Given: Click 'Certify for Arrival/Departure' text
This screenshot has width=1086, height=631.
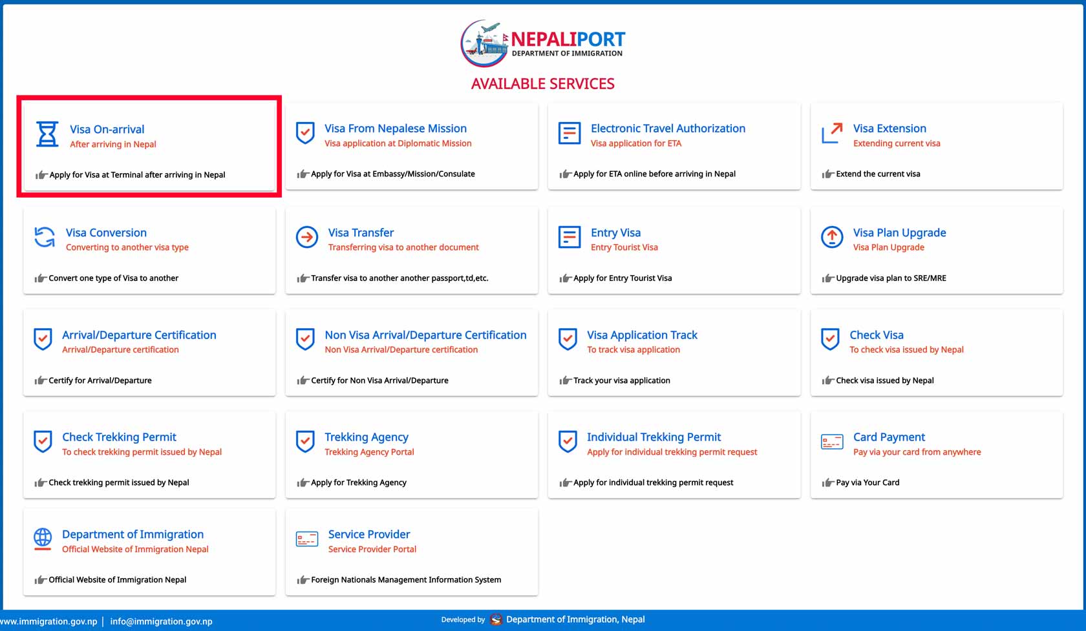Looking at the screenshot, I should coord(100,380).
